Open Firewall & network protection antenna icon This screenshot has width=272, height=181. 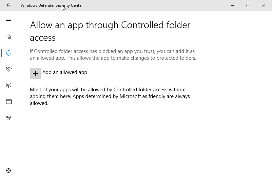(x=9, y=85)
